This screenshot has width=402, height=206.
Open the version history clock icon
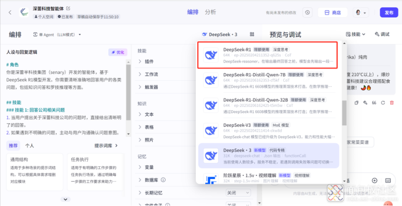[x=307, y=13]
